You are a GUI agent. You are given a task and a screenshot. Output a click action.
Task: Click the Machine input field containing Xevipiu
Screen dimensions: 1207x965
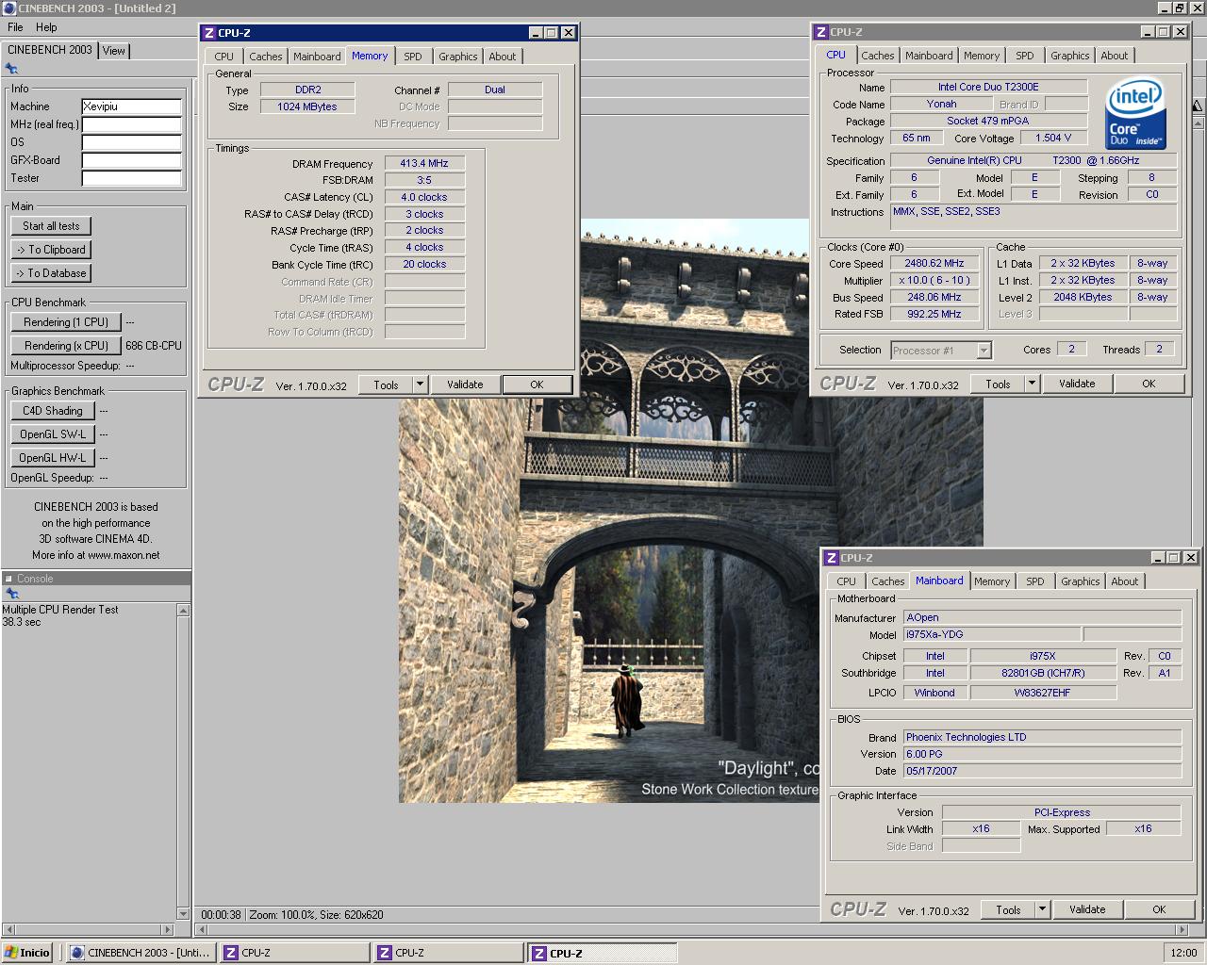click(x=131, y=106)
